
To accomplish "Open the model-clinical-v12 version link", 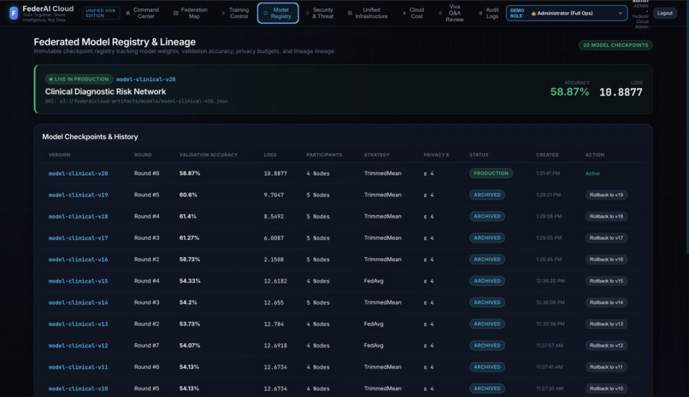I will pyautogui.click(x=78, y=346).
